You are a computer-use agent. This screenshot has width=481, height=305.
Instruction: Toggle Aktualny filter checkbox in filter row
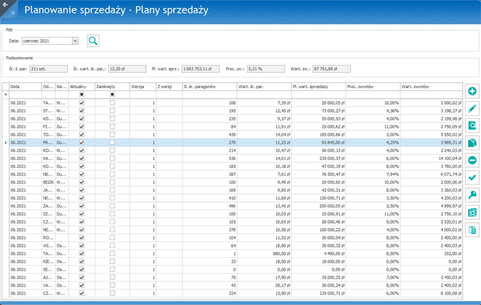click(x=81, y=95)
